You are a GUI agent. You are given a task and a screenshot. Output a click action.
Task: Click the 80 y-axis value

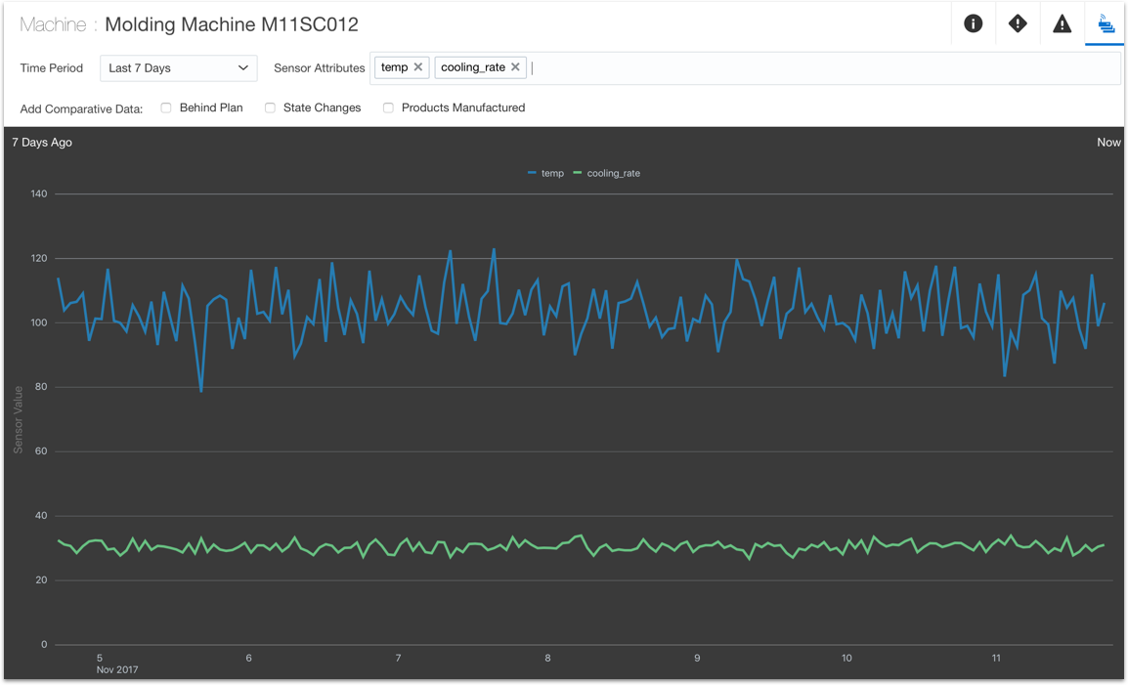[x=42, y=387]
